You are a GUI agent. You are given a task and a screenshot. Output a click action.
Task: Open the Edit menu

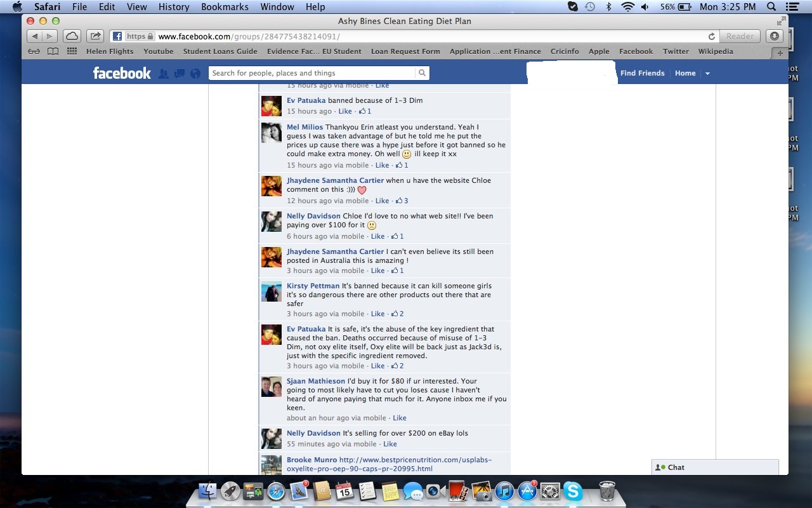tap(107, 7)
